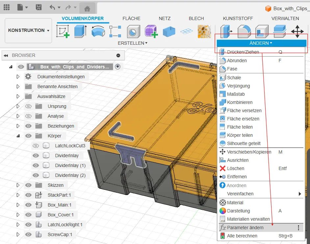Open the KONSTRUKTION workspace dropdown
The image size is (310, 244).
pyautogui.click(x=29, y=31)
